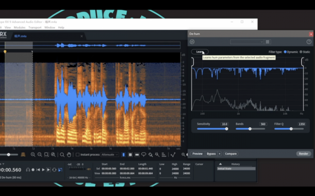The width and height of the screenshot is (315, 196).
Task: Open the time format dropdown arrow
Action: (x=4, y=164)
